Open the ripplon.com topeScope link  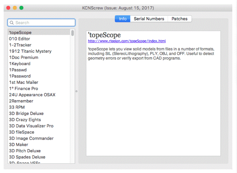pyautogui.click(x=127, y=41)
